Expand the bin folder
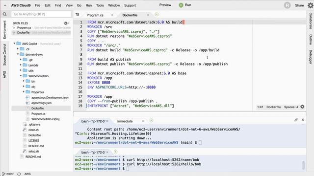 [x=24, y=81]
